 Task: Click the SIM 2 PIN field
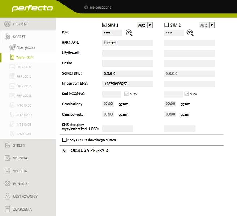[x=174, y=33]
